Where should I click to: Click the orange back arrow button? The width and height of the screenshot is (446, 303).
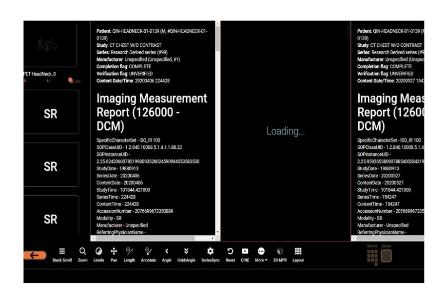35,255
